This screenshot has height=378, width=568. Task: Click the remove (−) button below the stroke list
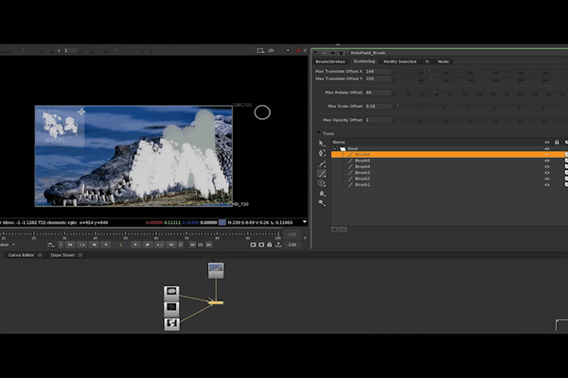(341, 229)
